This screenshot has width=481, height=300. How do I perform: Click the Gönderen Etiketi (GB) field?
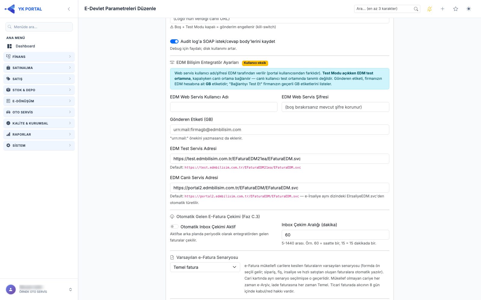click(x=280, y=130)
